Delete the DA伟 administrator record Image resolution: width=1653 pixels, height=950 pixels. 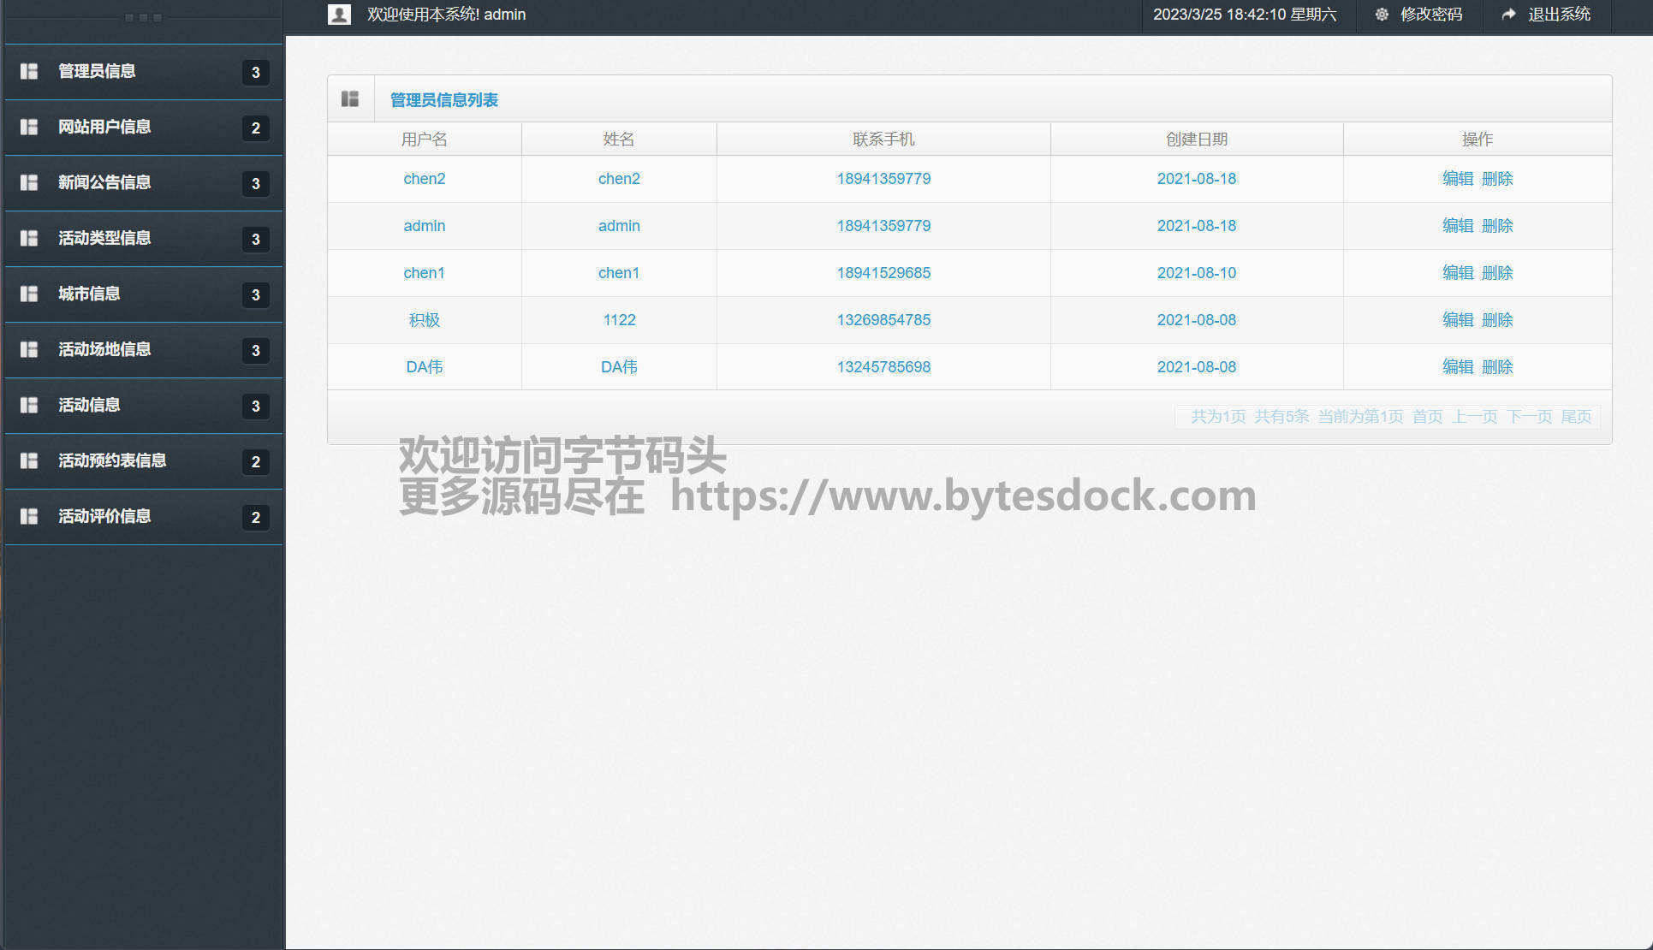[1497, 367]
